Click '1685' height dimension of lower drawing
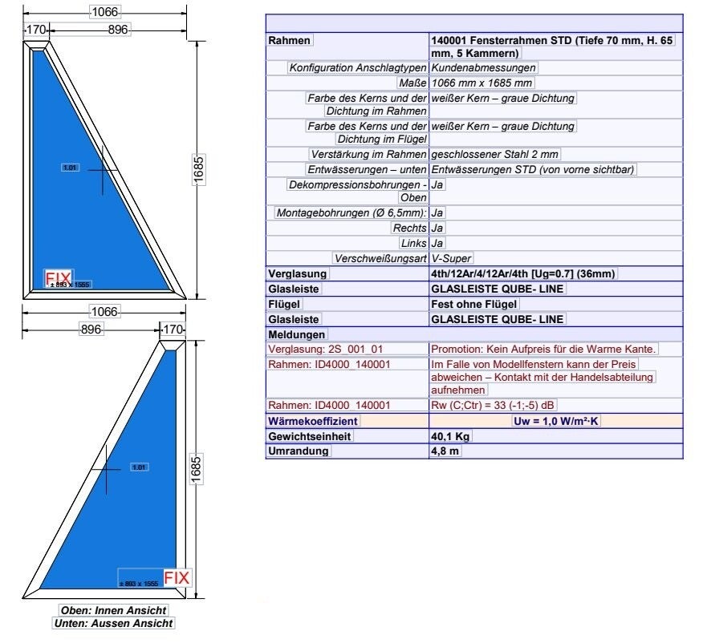Image resolution: width=703 pixels, height=643 pixels. click(x=196, y=469)
